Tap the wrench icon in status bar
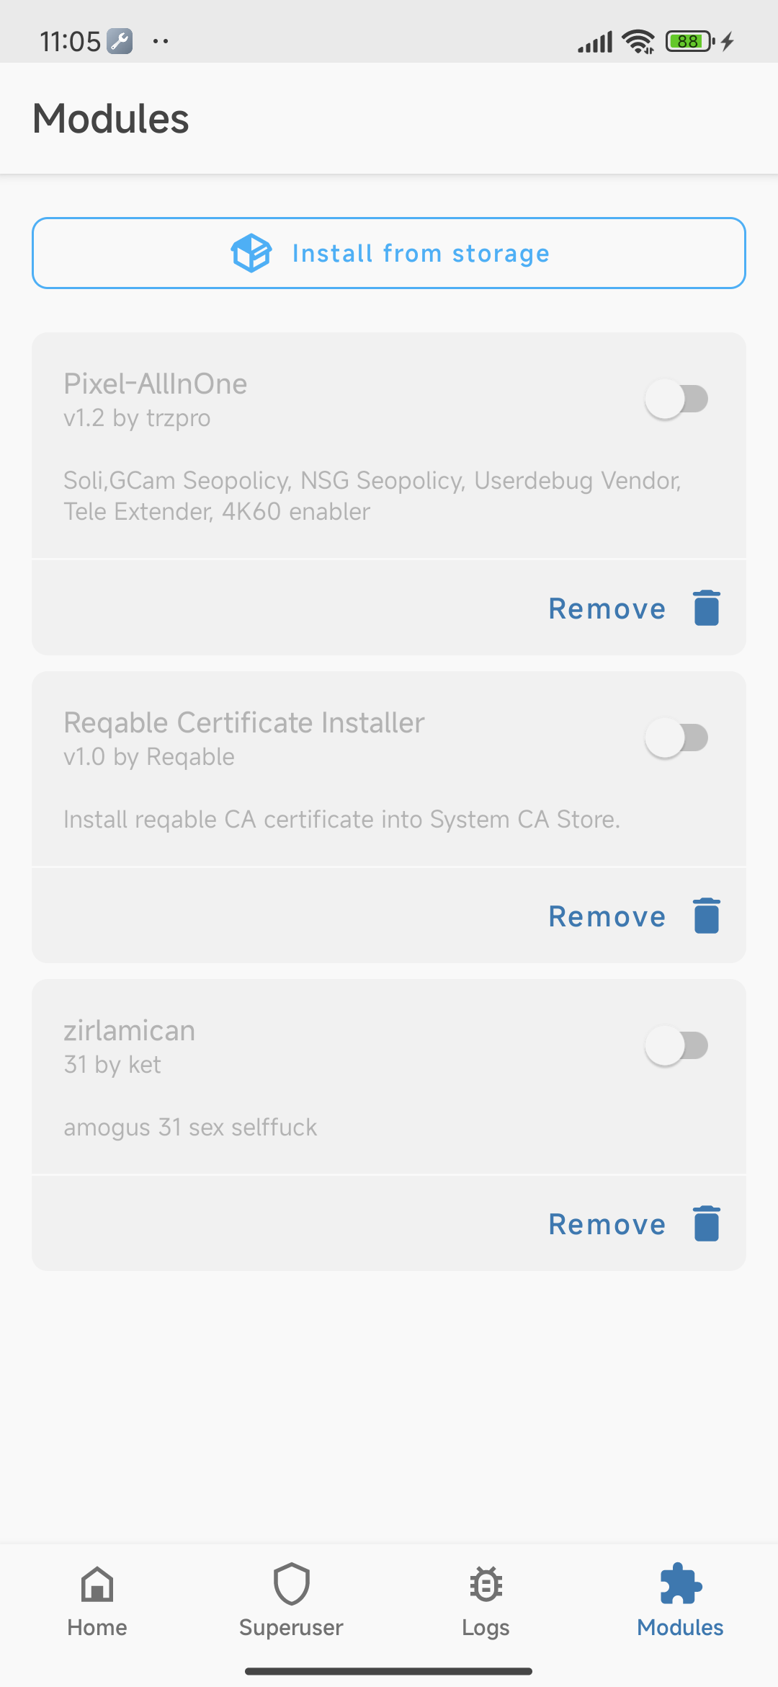Viewport: 778px width, 1687px height. click(x=120, y=41)
